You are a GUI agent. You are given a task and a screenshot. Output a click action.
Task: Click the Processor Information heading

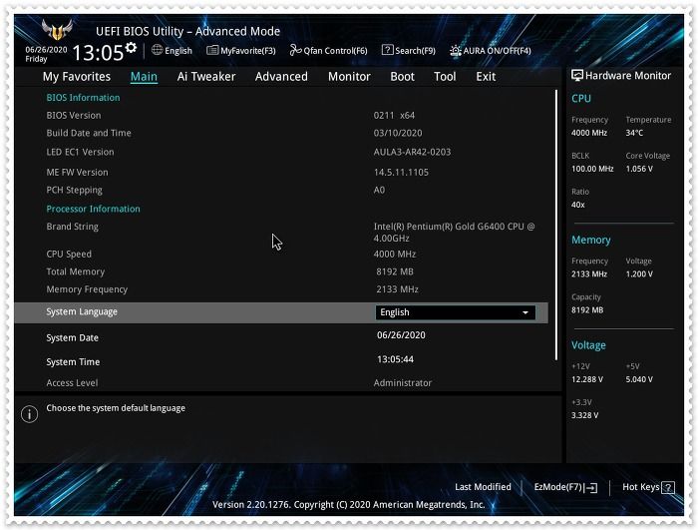93,209
